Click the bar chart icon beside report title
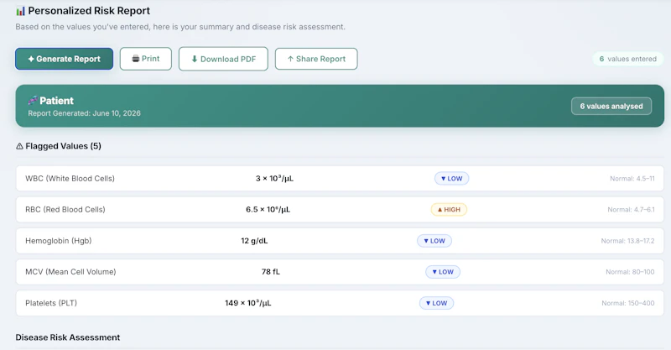 click(x=20, y=11)
